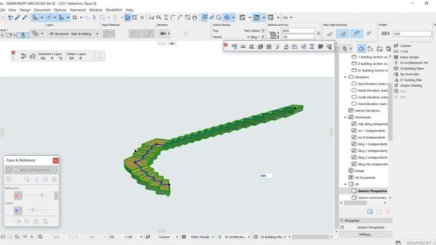
Task: Toggle the highlighted grid display icon
Action: point(204,18)
